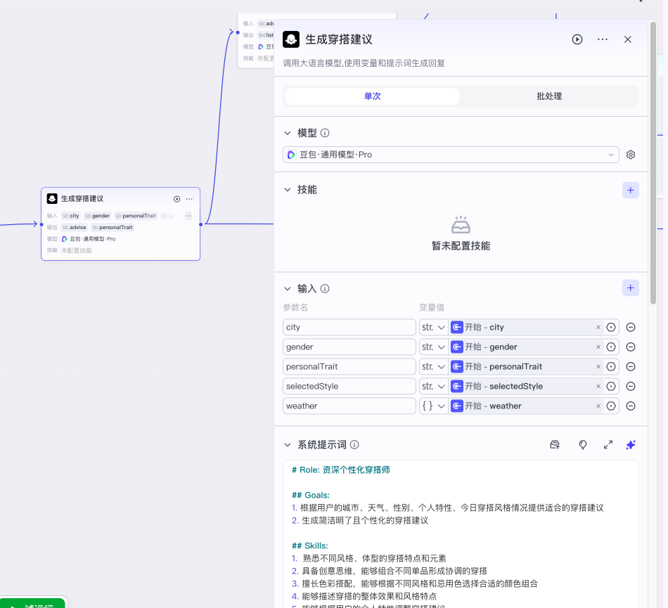Image resolution: width=668 pixels, height=608 pixels.
Task: Click AI optimize sparkle icon for 系统提示词
Action: pyautogui.click(x=631, y=445)
